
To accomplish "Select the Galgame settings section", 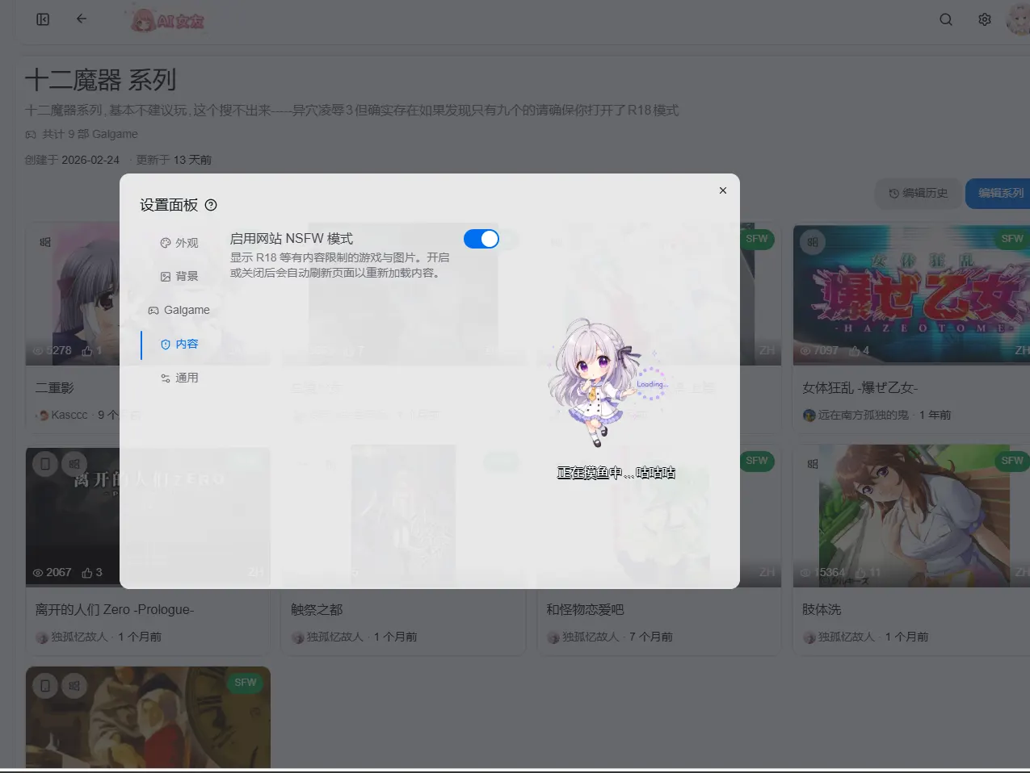I will [x=179, y=310].
